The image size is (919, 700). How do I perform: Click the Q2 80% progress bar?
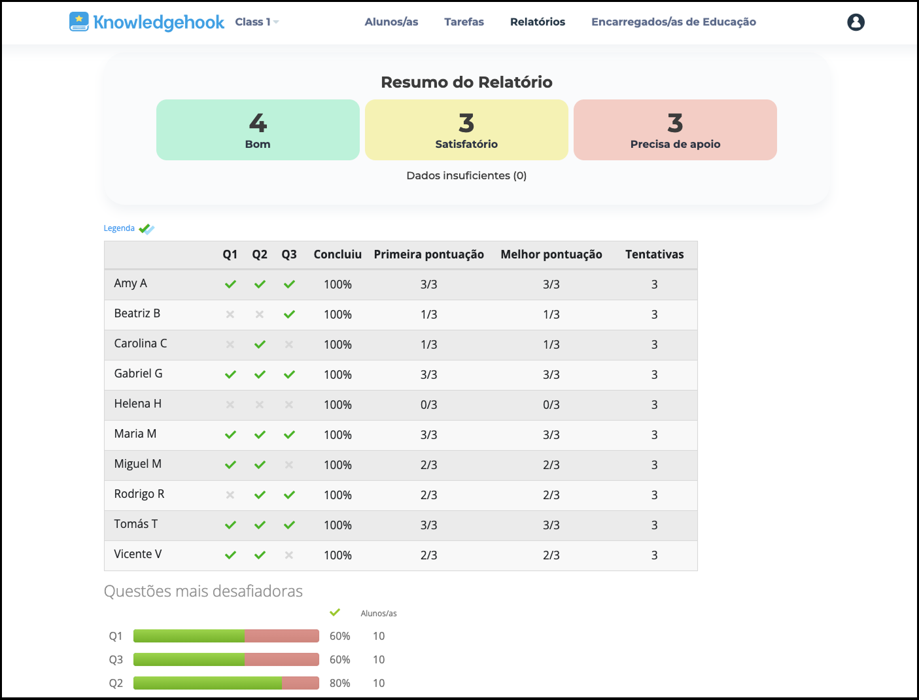[x=226, y=683]
